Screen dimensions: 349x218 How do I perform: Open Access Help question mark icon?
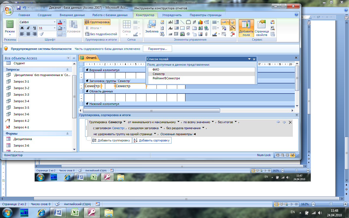[296, 15]
